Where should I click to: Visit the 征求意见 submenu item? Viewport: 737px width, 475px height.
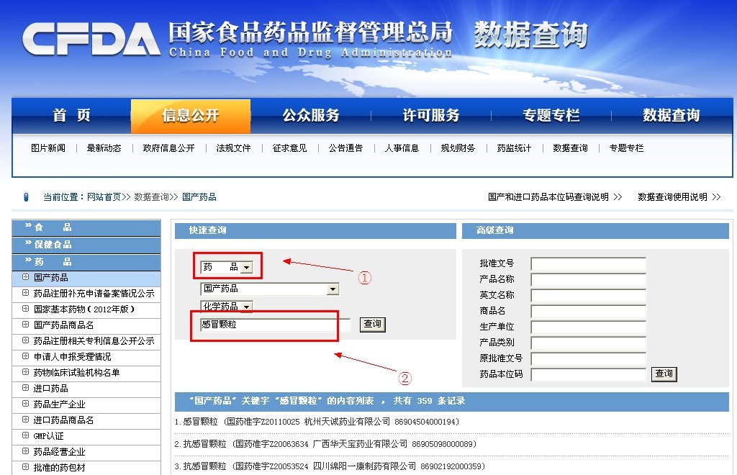[x=289, y=148]
